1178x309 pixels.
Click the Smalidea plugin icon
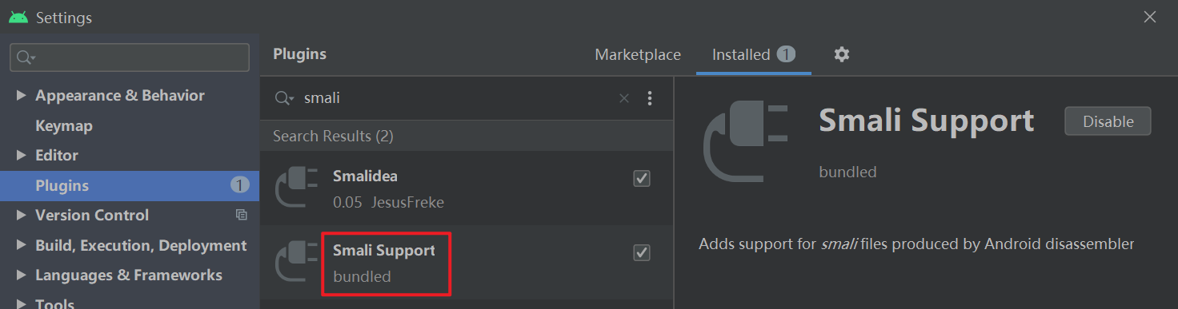[x=296, y=188]
